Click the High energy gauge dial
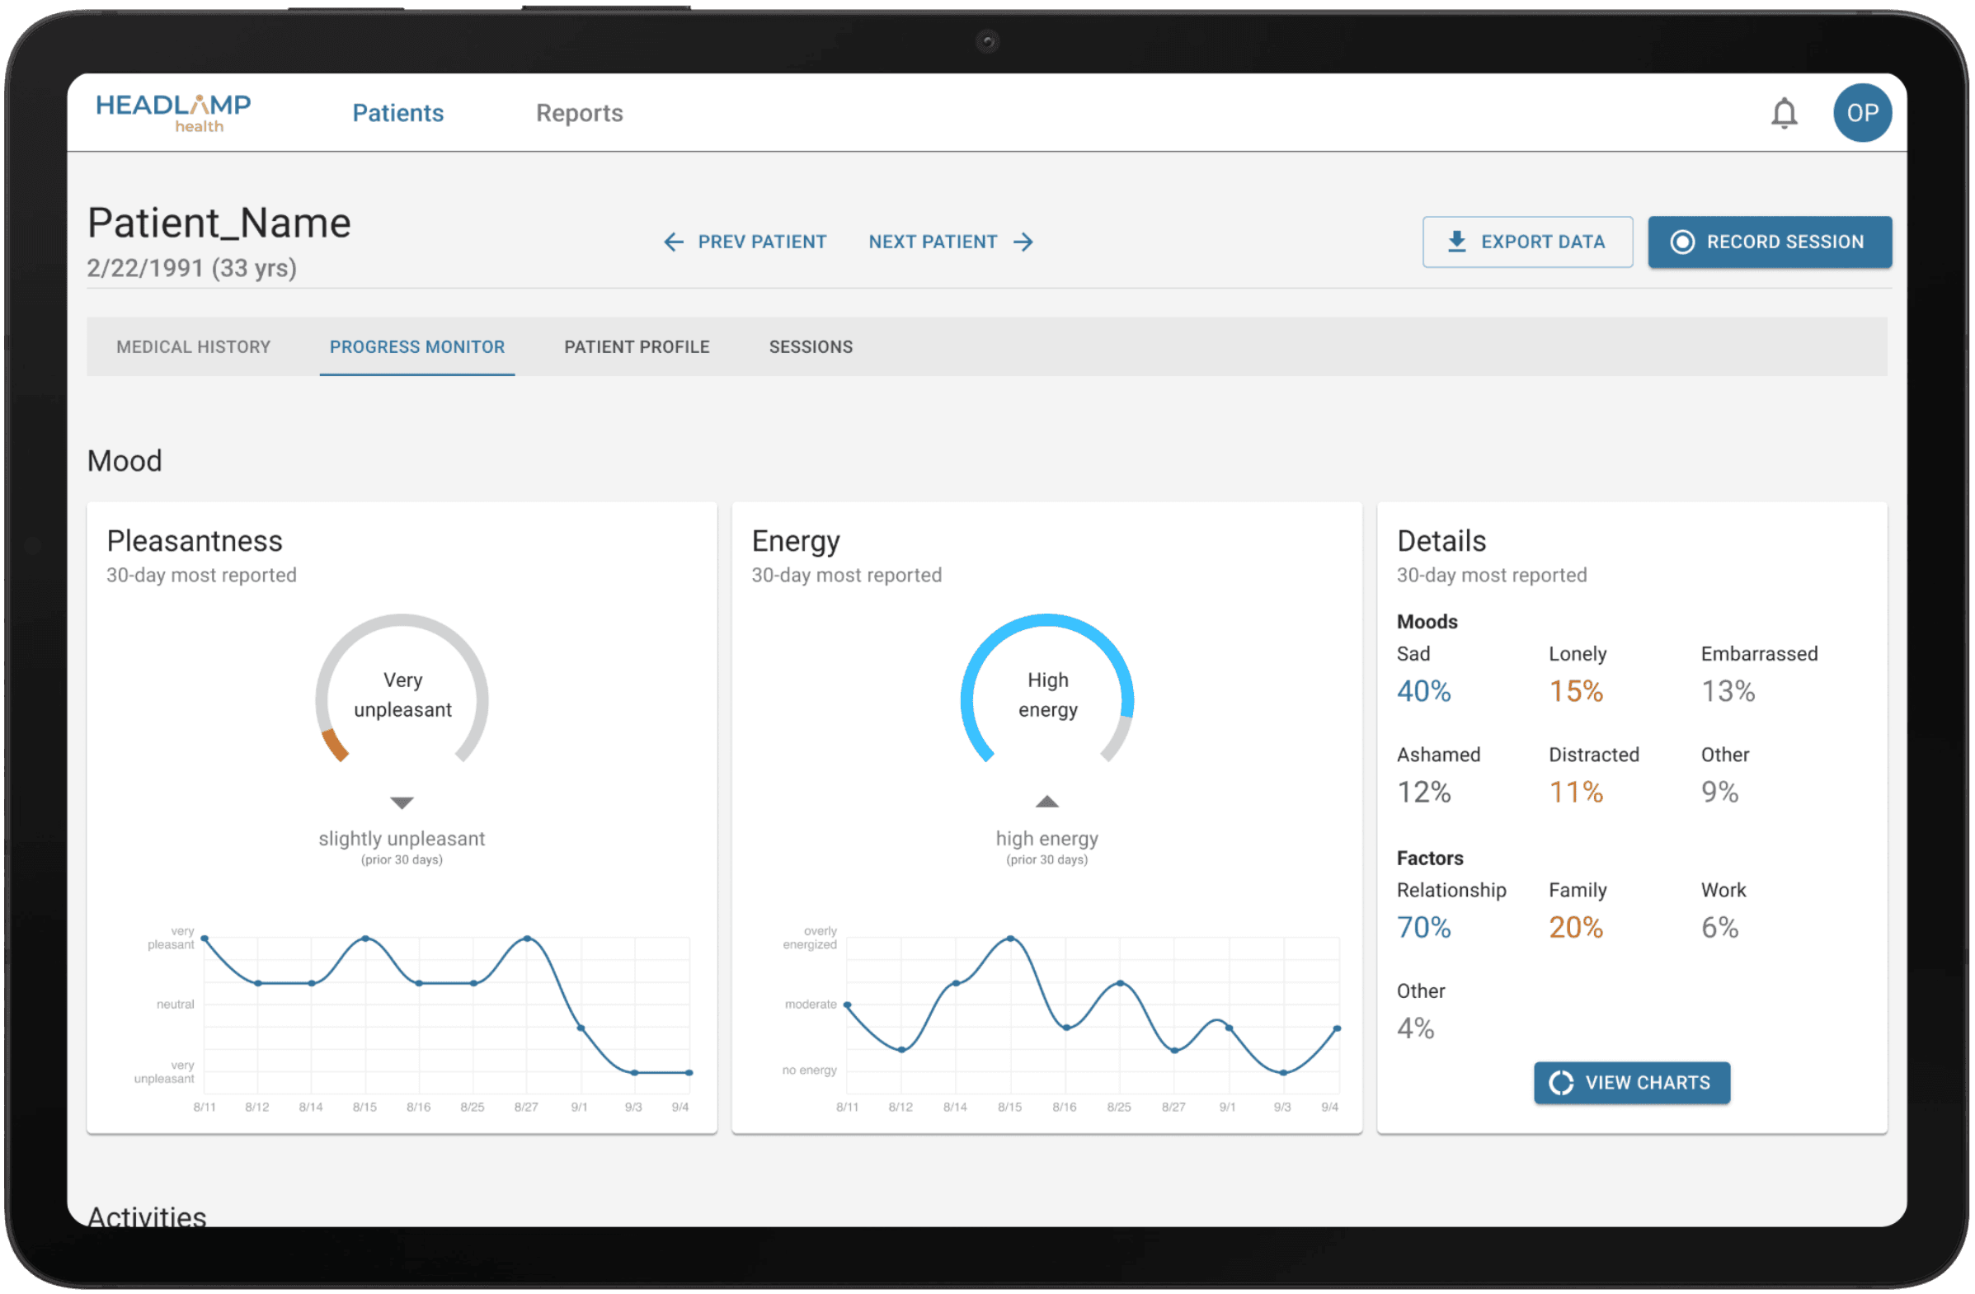 tap(1047, 694)
